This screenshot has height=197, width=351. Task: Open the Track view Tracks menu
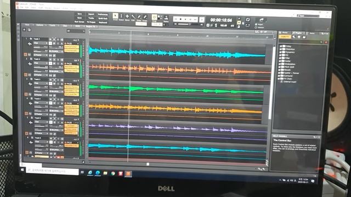click(53, 26)
